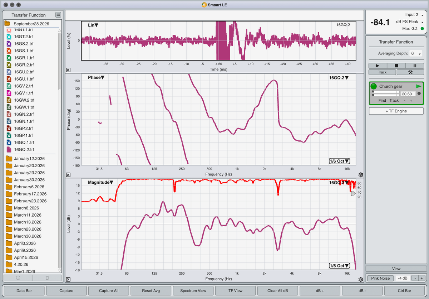Toggle the Pink Noise generator button
This screenshot has height=299, width=429.
click(x=380, y=278)
